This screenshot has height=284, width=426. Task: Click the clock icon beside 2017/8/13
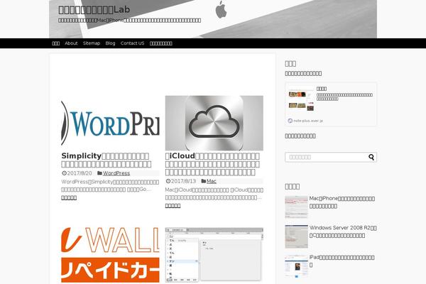click(168, 181)
